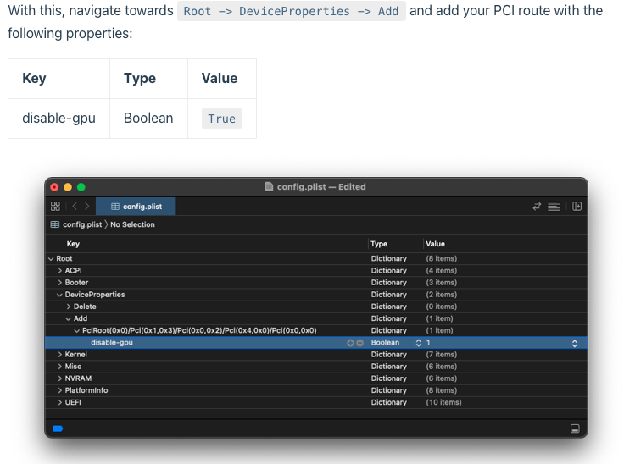
Task: Go forward with the right arrow
Action: tap(87, 207)
